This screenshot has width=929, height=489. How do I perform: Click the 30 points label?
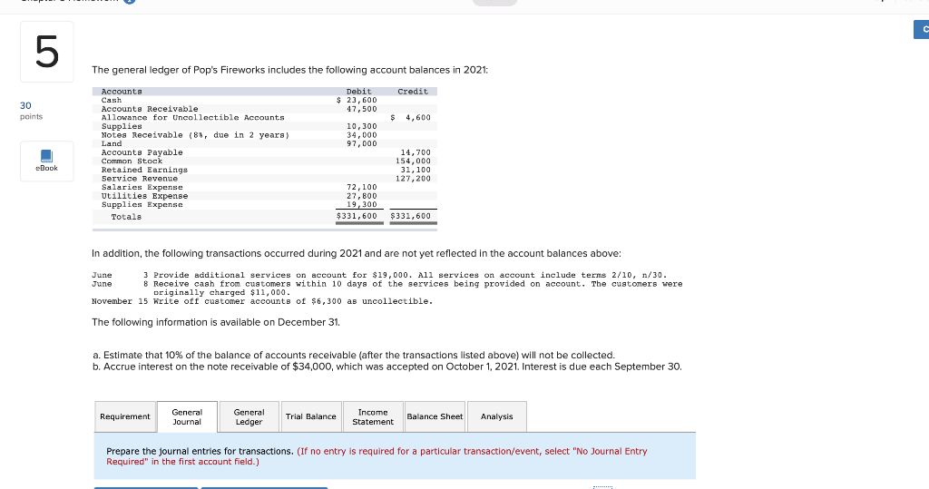tap(31, 111)
